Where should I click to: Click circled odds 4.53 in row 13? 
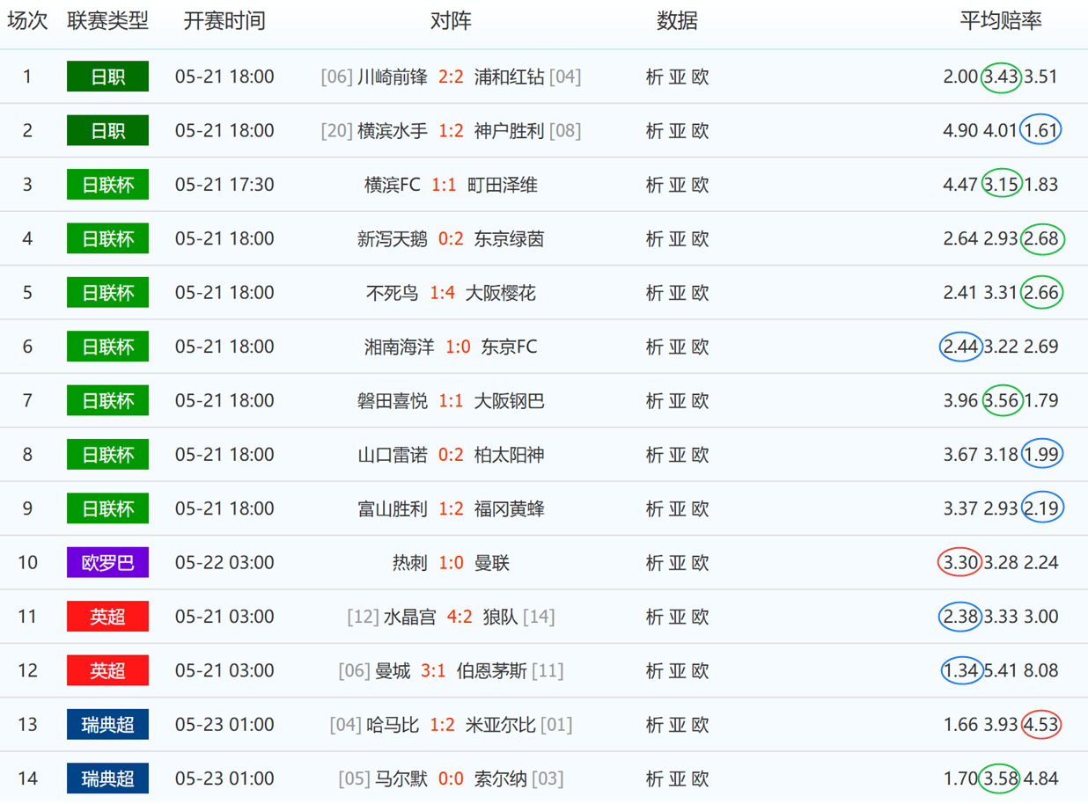(x=1040, y=725)
